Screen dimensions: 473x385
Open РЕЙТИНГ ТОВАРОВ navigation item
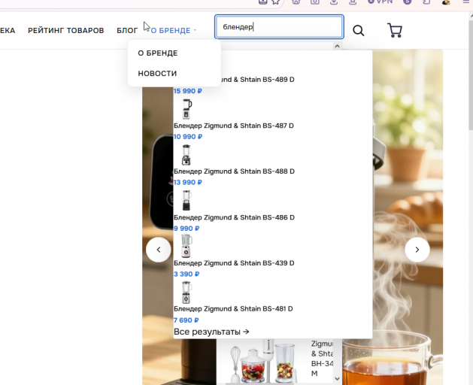point(65,31)
